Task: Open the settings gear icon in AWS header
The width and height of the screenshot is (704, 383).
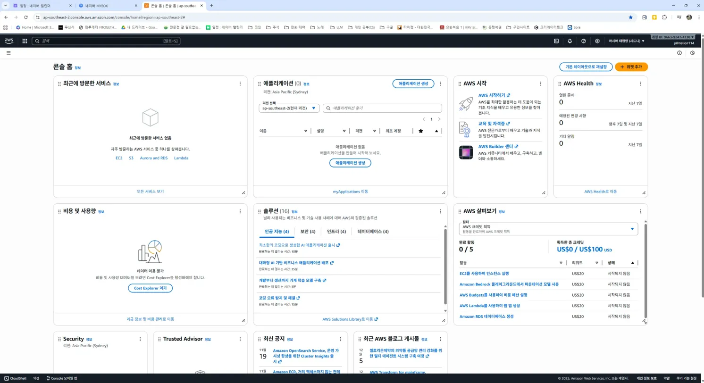Action: point(597,41)
